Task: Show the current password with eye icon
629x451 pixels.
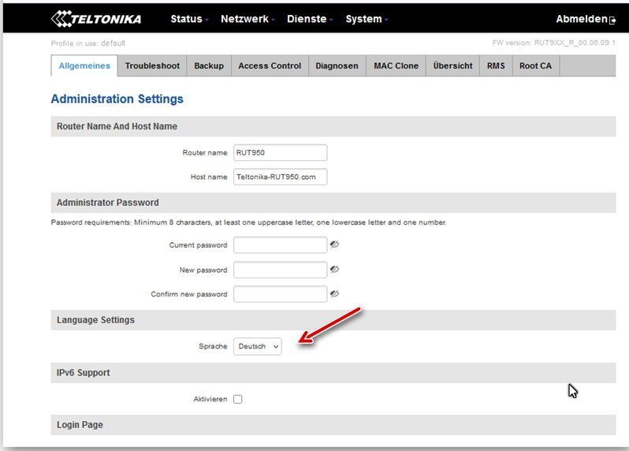Action: tap(334, 245)
